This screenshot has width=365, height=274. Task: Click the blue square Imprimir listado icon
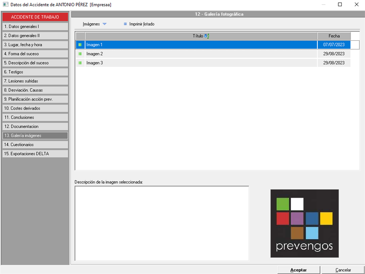(x=125, y=24)
